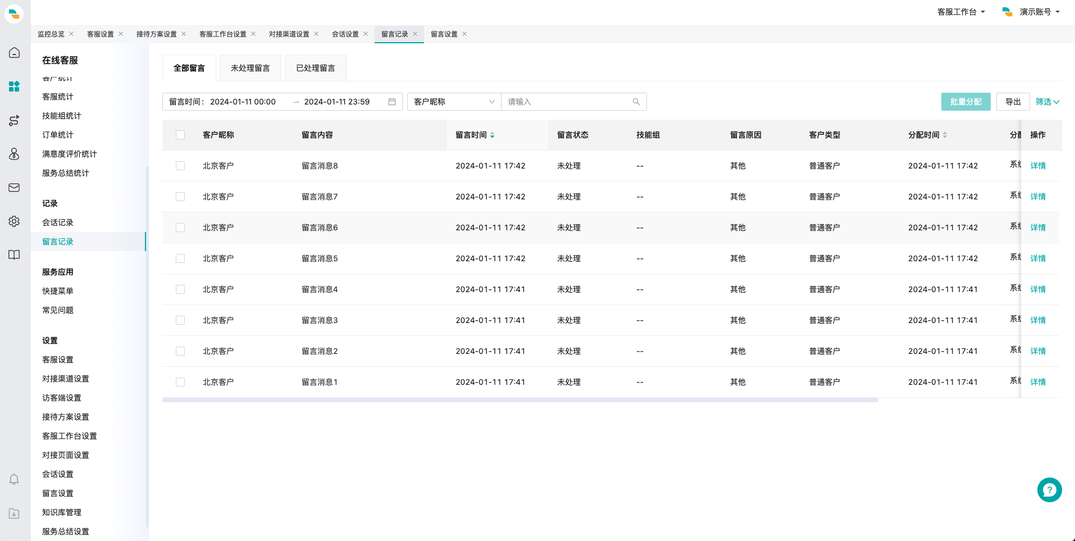Check the row for 留言消息2
Image resolution: width=1075 pixels, height=541 pixels.
pyautogui.click(x=180, y=351)
